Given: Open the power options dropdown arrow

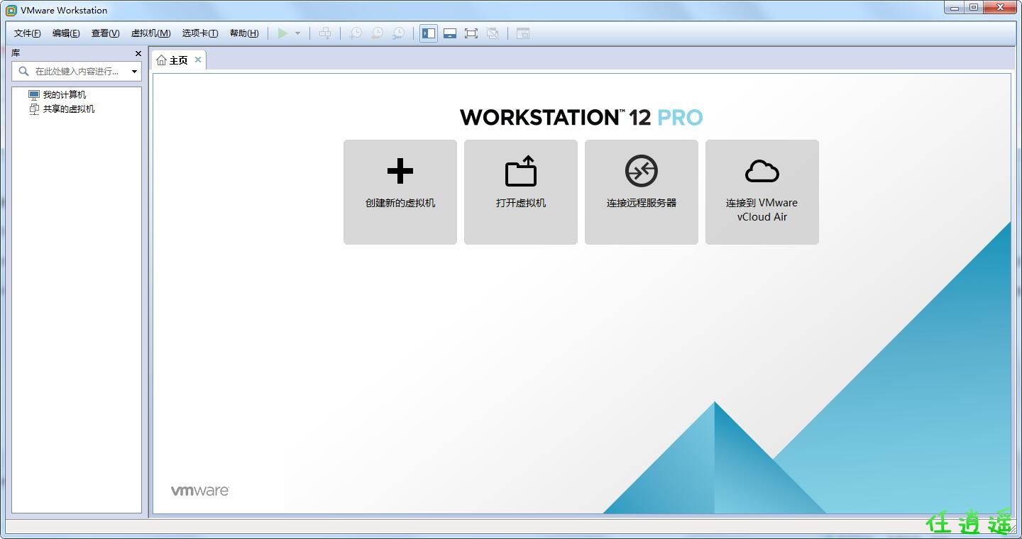Looking at the screenshot, I should pos(297,33).
